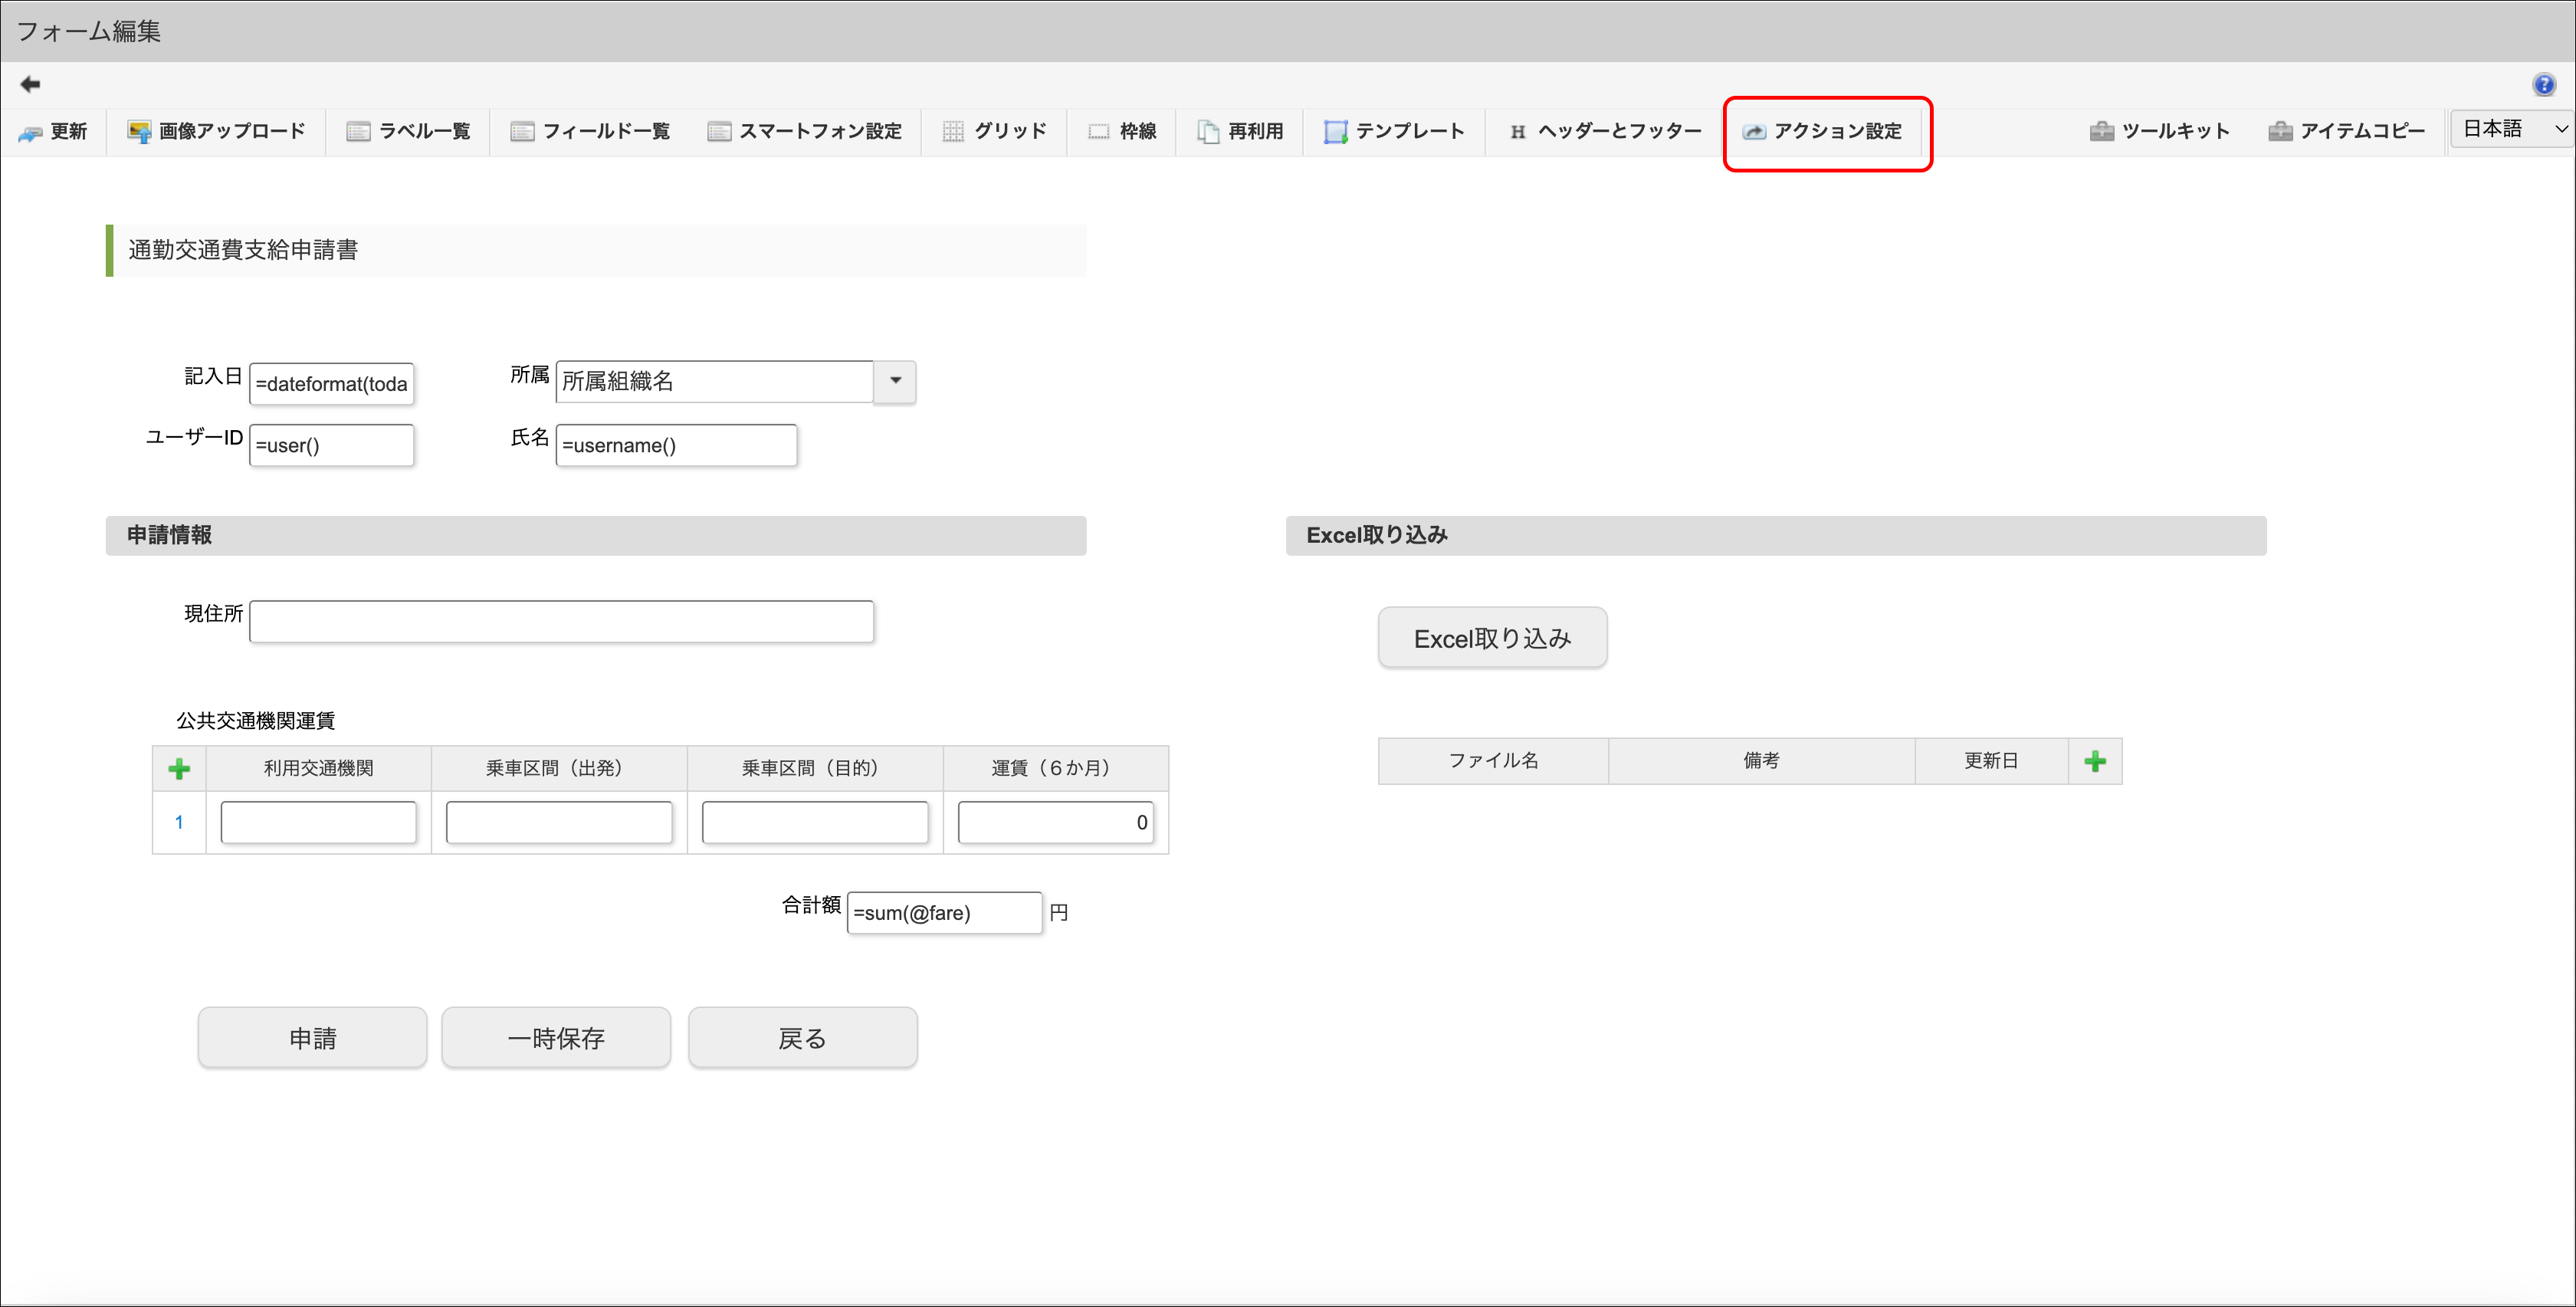
Task: Click the 記入日 dateformat field
Action: point(331,384)
